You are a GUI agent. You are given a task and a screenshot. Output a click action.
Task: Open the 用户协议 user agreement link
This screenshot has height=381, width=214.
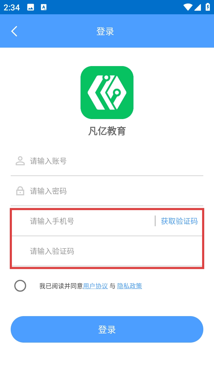pos(95,286)
